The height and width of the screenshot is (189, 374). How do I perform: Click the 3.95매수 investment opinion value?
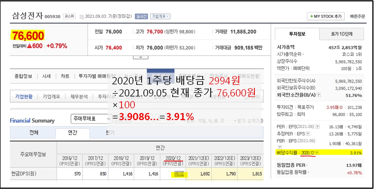point(334,107)
